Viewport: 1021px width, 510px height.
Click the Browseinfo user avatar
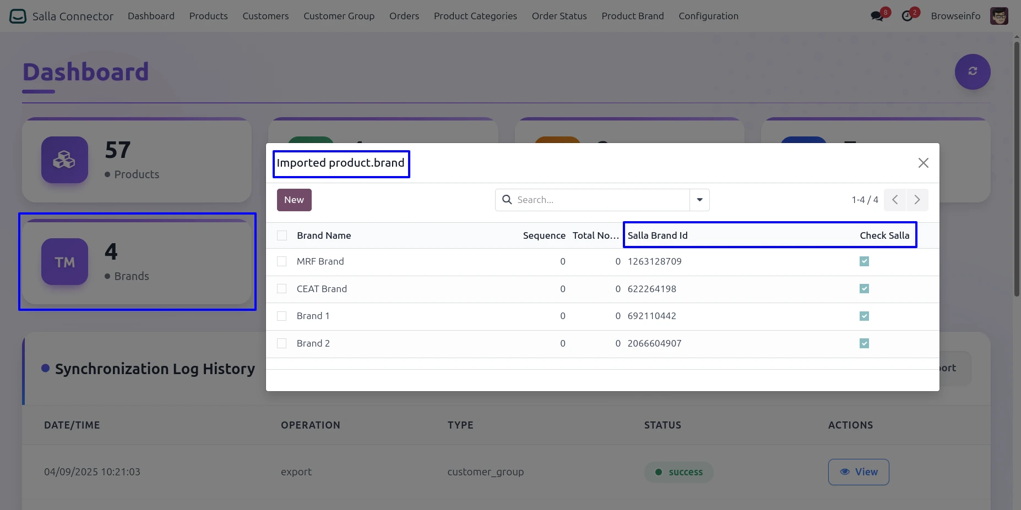998,17
